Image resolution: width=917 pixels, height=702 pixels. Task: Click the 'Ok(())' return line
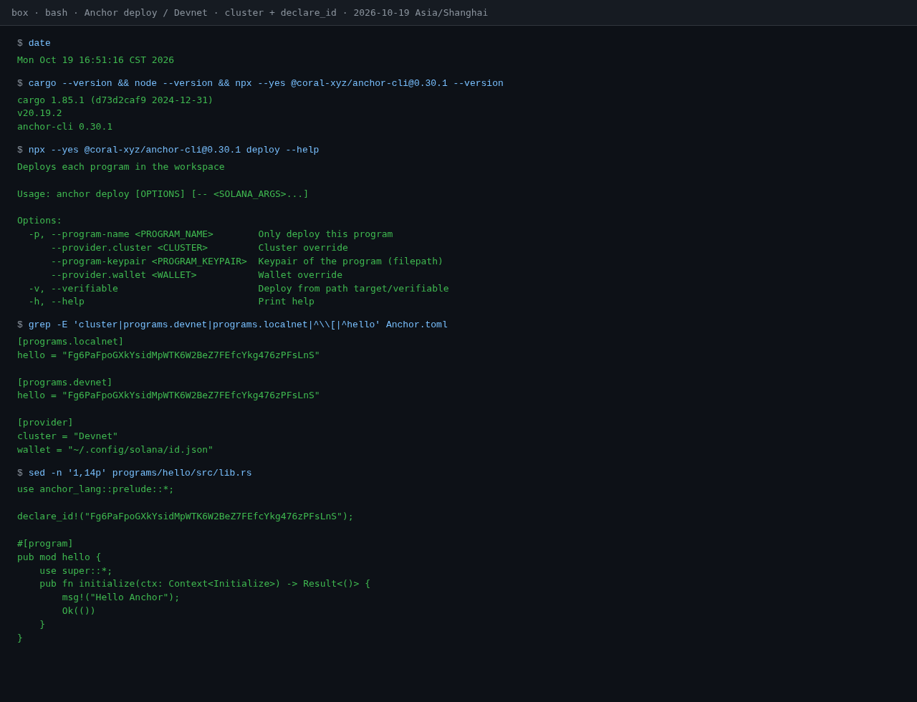79,611
